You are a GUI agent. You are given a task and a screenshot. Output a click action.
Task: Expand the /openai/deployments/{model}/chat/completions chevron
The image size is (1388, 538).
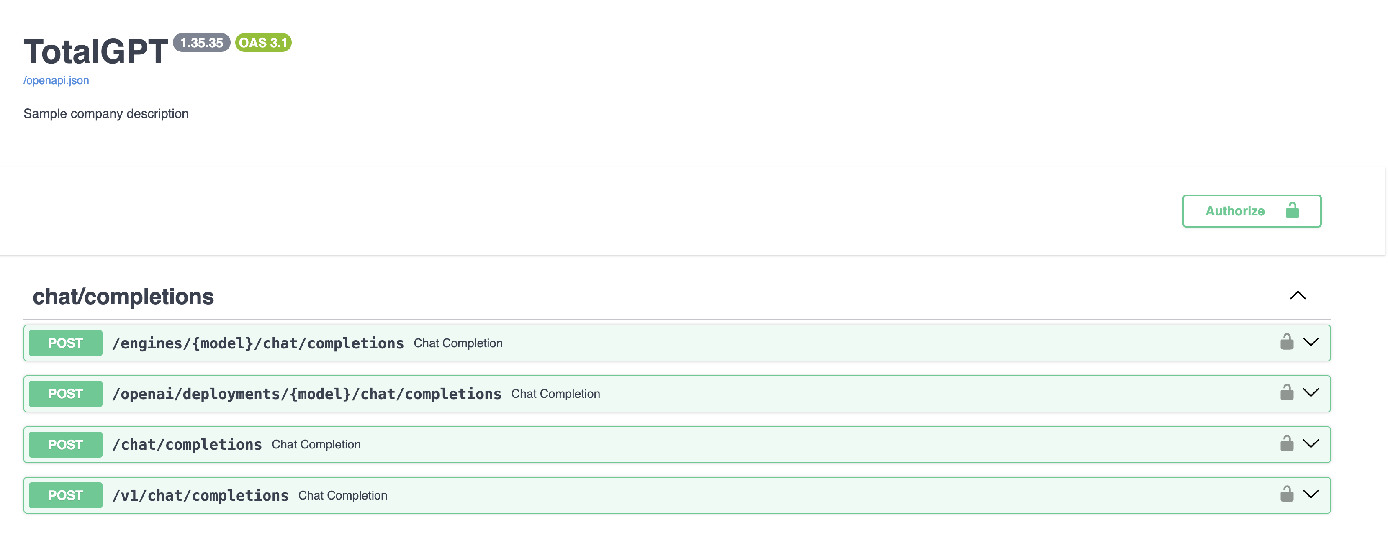(1311, 392)
